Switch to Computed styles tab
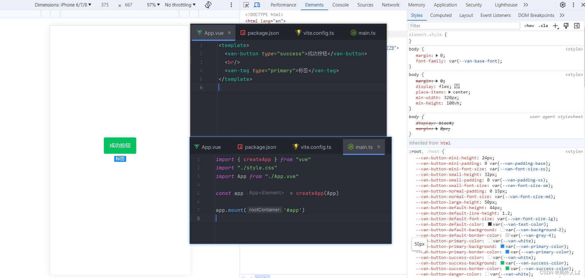This screenshot has width=585, height=278. click(441, 15)
